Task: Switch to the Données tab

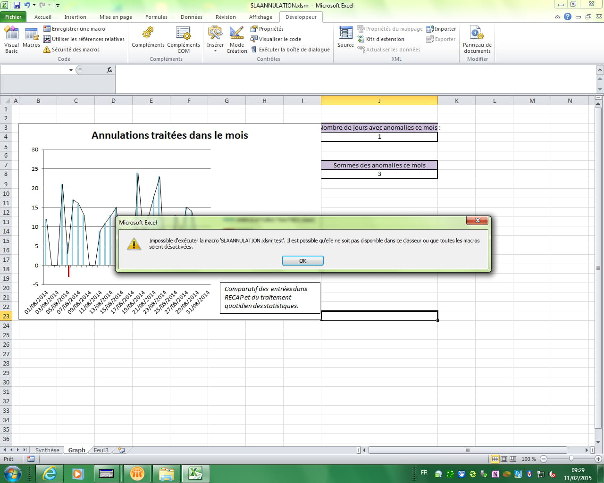Action: (192, 17)
